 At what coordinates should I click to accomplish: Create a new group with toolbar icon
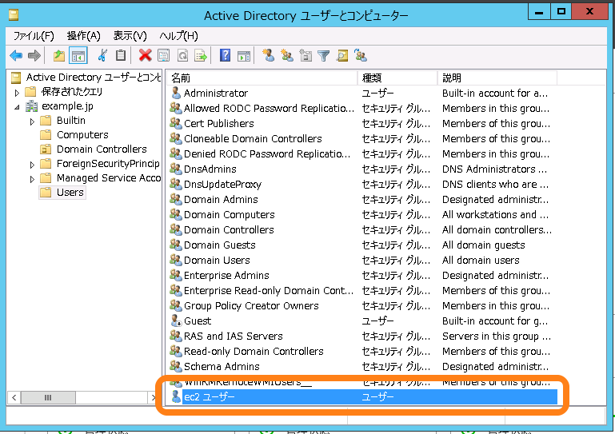287,56
